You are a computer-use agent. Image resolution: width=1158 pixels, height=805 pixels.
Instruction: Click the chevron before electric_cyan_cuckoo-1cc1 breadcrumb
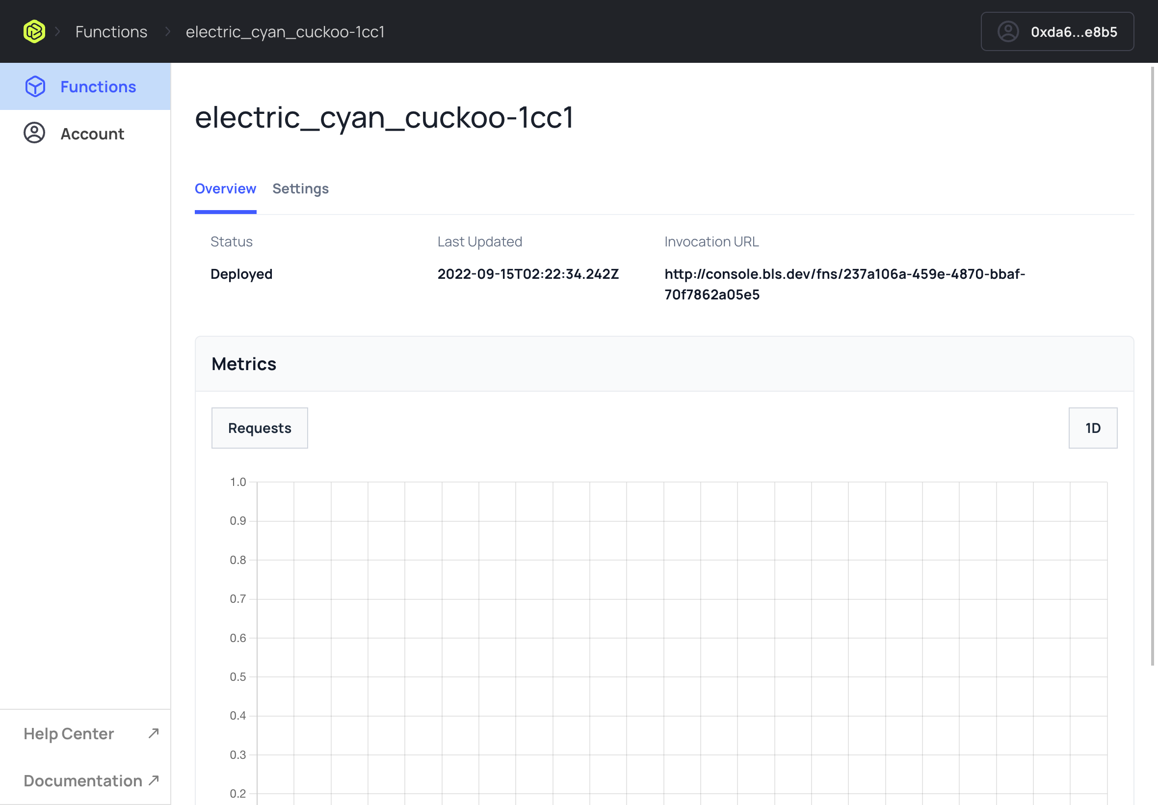[166, 31]
